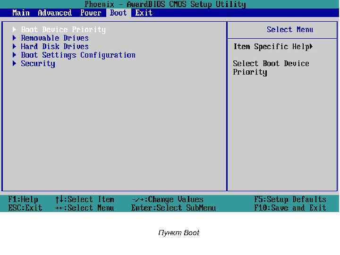Click the arrow beside Security
This screenshot has width=340, height=255.
pyautogui.click(x=14, y=63)
